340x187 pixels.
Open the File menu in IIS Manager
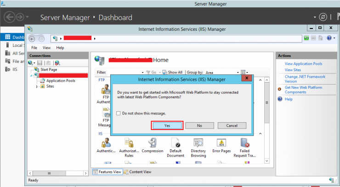point(34,48)
